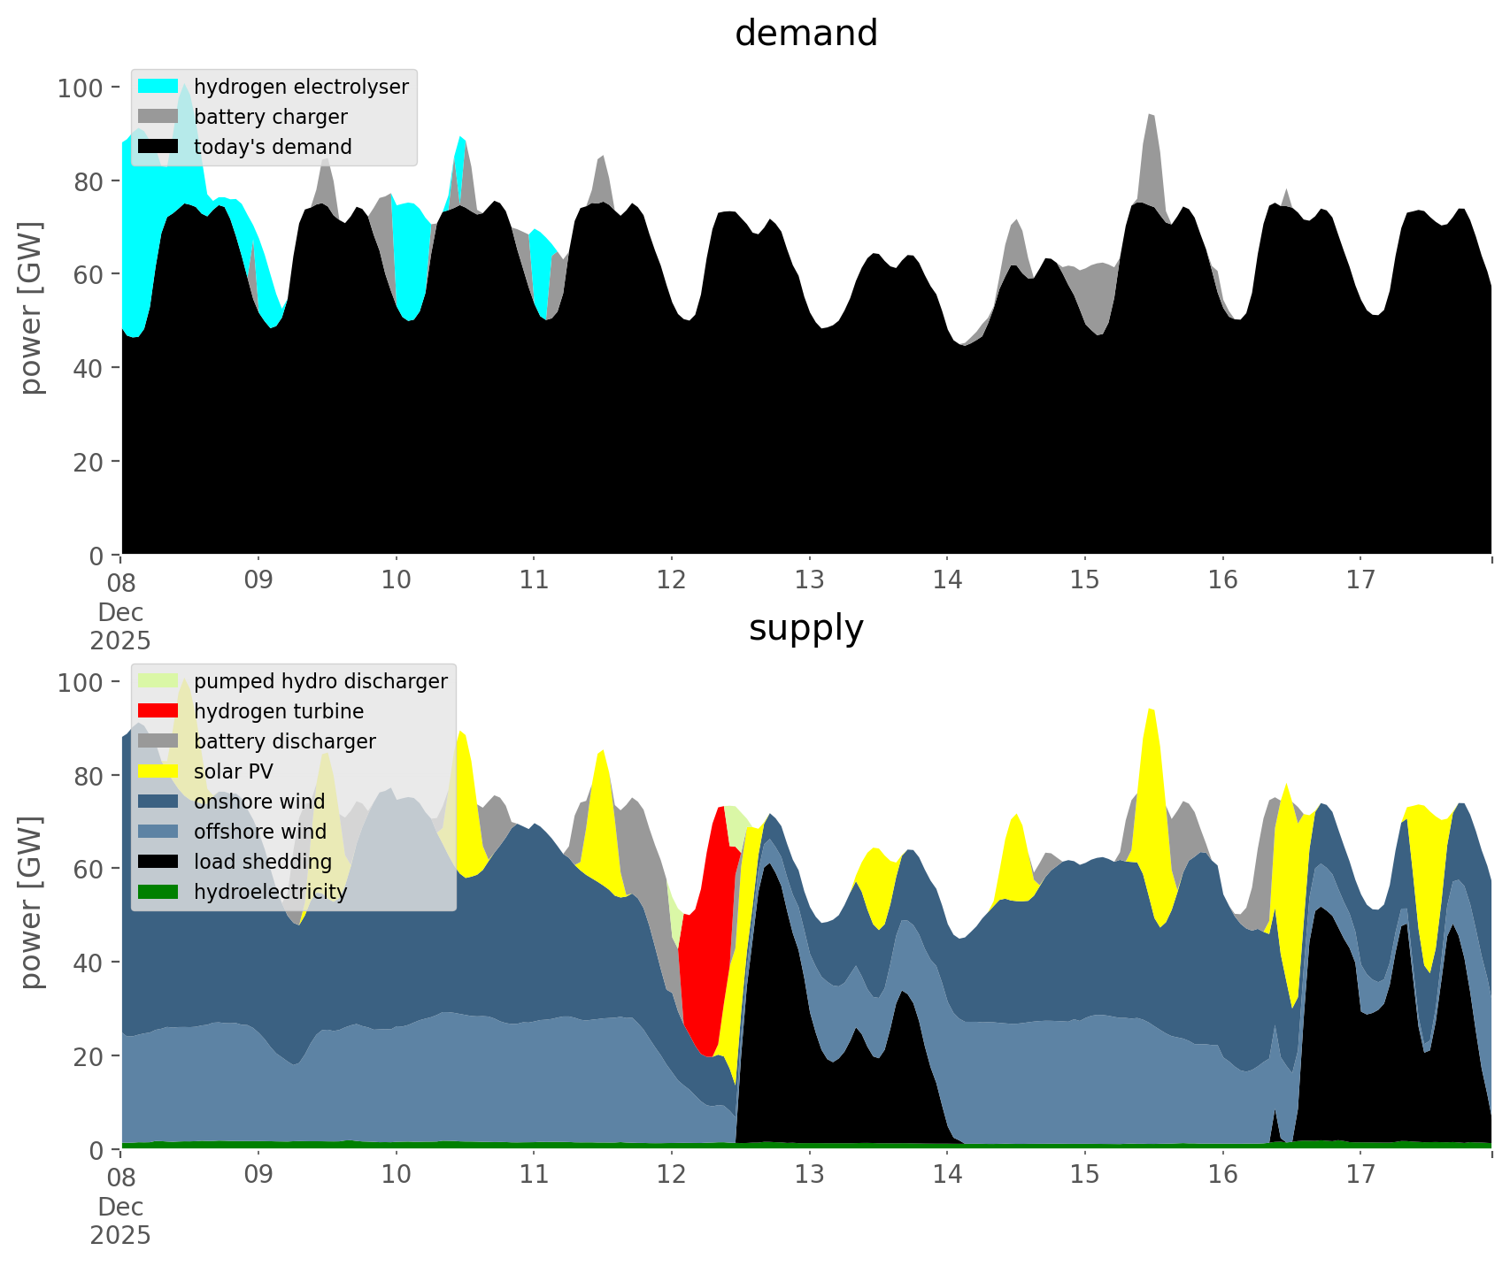Click the "demand" chart title
This screenshot has height=1266, width=1510.
click(805, 34)
